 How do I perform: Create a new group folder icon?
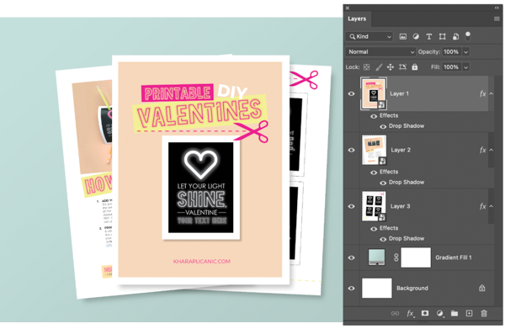coord(454,313)
